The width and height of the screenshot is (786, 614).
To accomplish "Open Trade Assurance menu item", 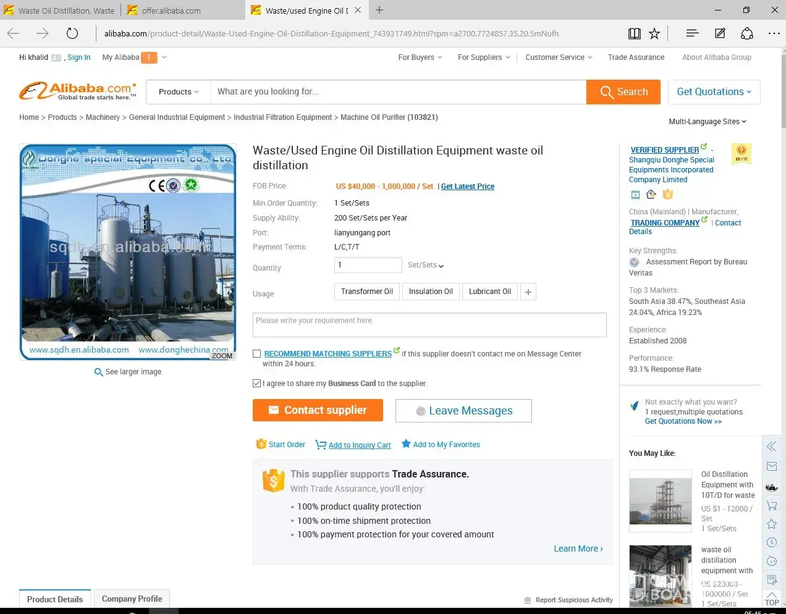I will pos(636,57).
